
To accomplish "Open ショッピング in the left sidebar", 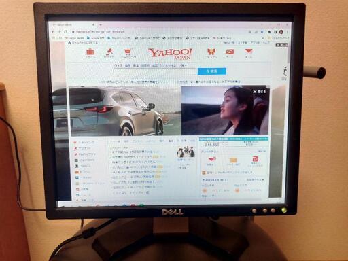I will point(84,143).
